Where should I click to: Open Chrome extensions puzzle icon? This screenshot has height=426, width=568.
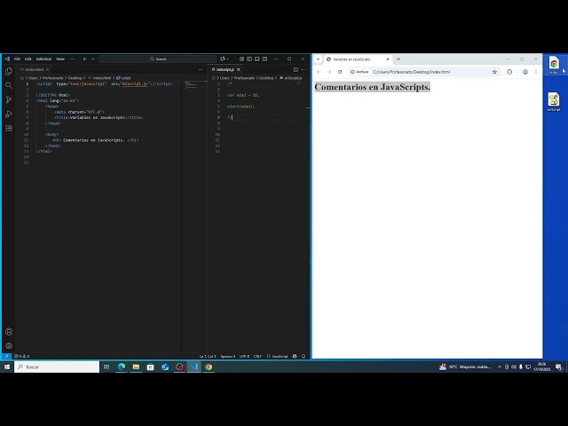pos(509,72)
